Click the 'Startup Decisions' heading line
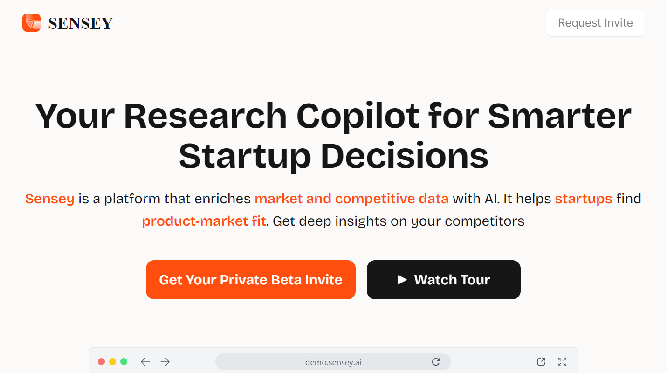667x373 pixels. 333,156
